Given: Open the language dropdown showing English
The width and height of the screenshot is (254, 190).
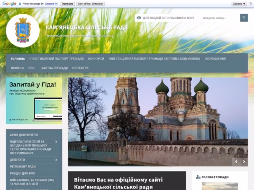Looking at the screenshot, I should [x=51, y=4].
